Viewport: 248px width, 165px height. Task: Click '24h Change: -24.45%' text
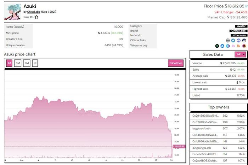pos(231,12)
